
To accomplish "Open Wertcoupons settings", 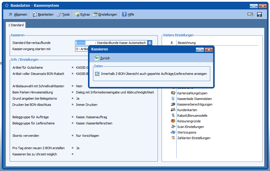I will tap(187, 132).
